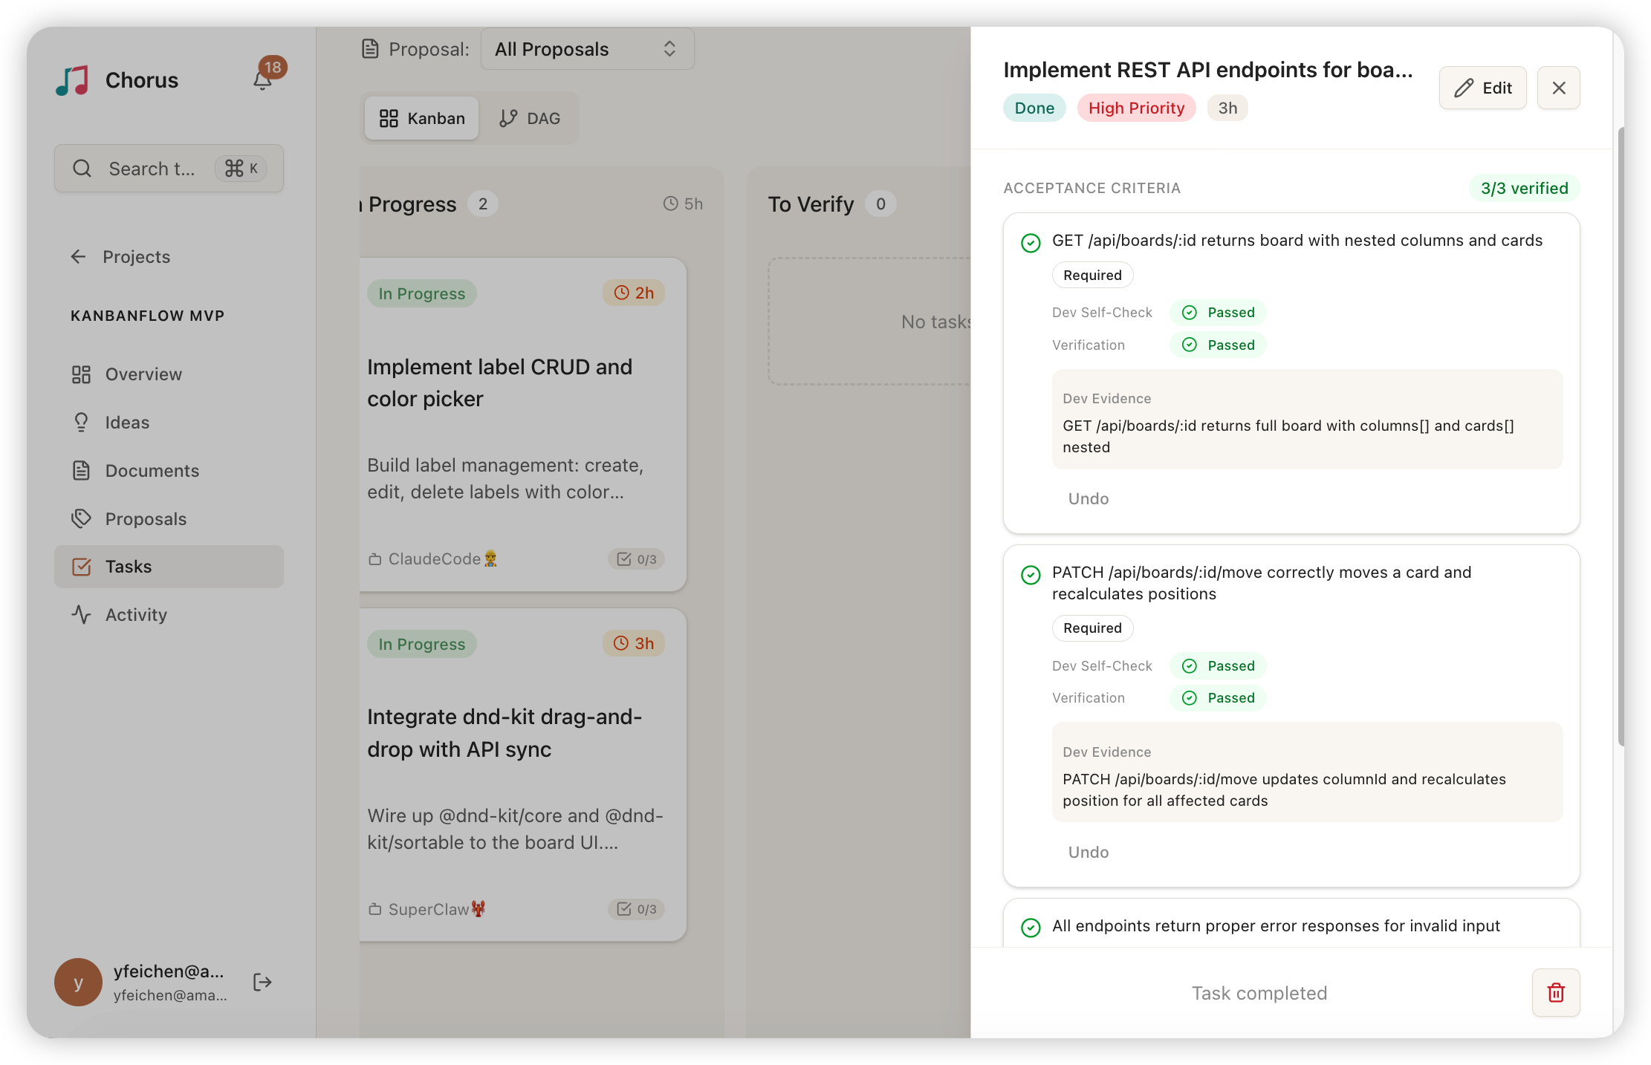Click the Search tasks input field
The image size is (1651, 1065).
click(153, 169)
